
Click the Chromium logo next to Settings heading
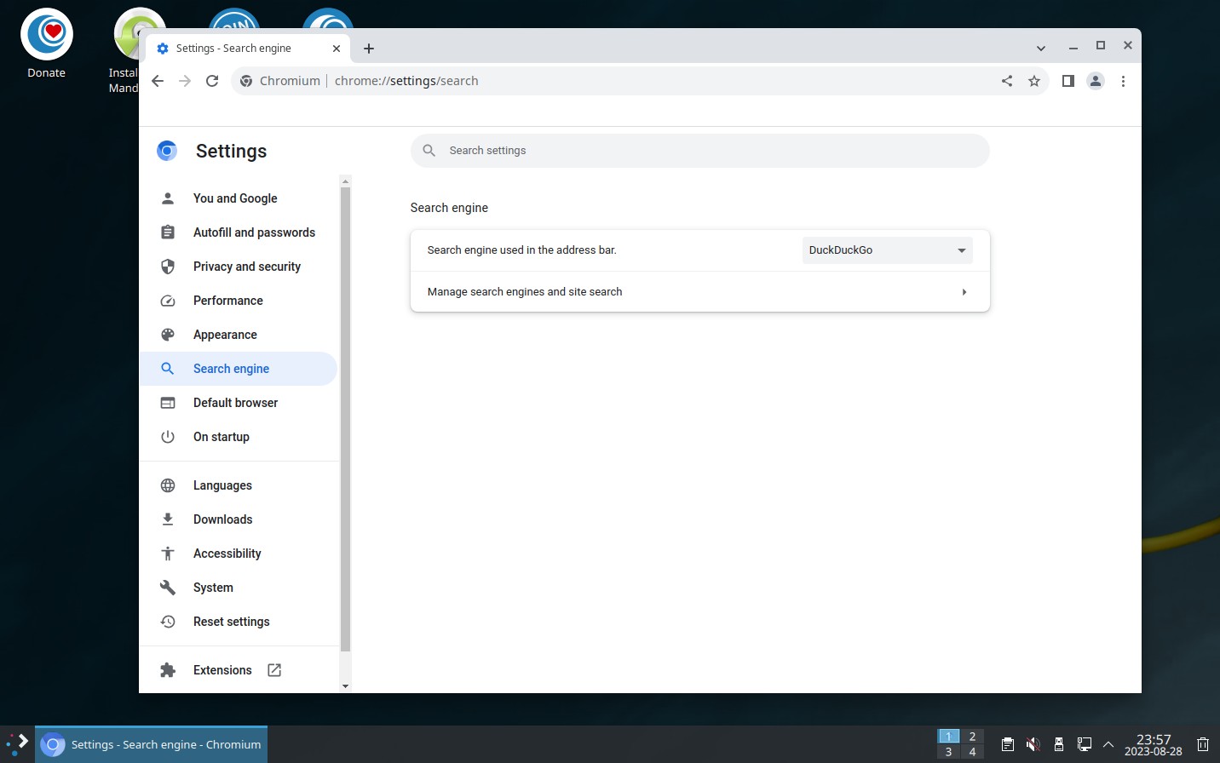[x=167, y=151]
